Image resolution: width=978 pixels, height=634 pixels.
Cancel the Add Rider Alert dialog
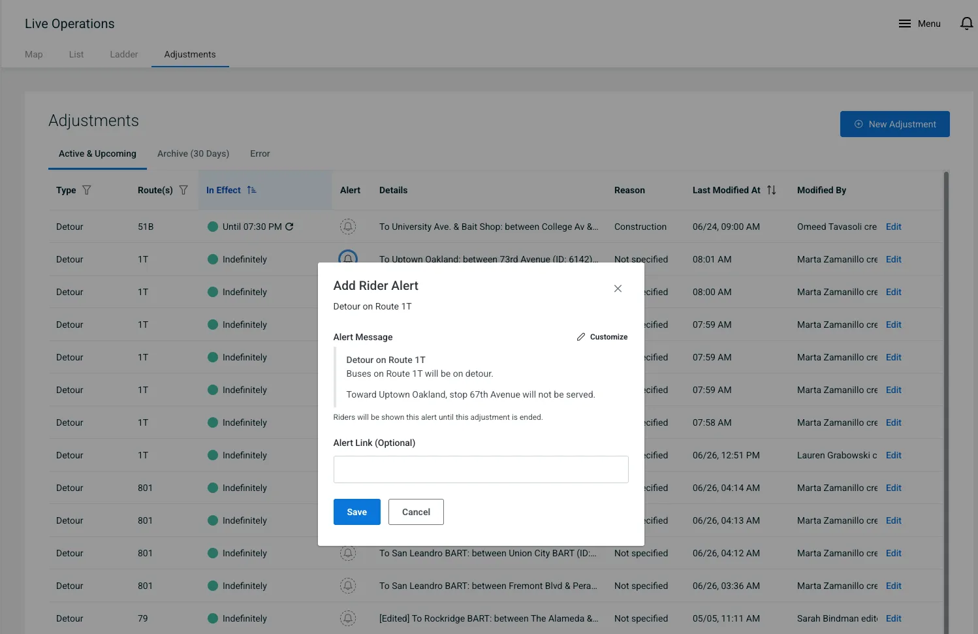click(416, 512)
